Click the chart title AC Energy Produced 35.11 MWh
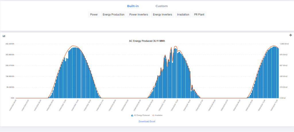This screenshot has height=132, width=294. (x=147, y=41)
